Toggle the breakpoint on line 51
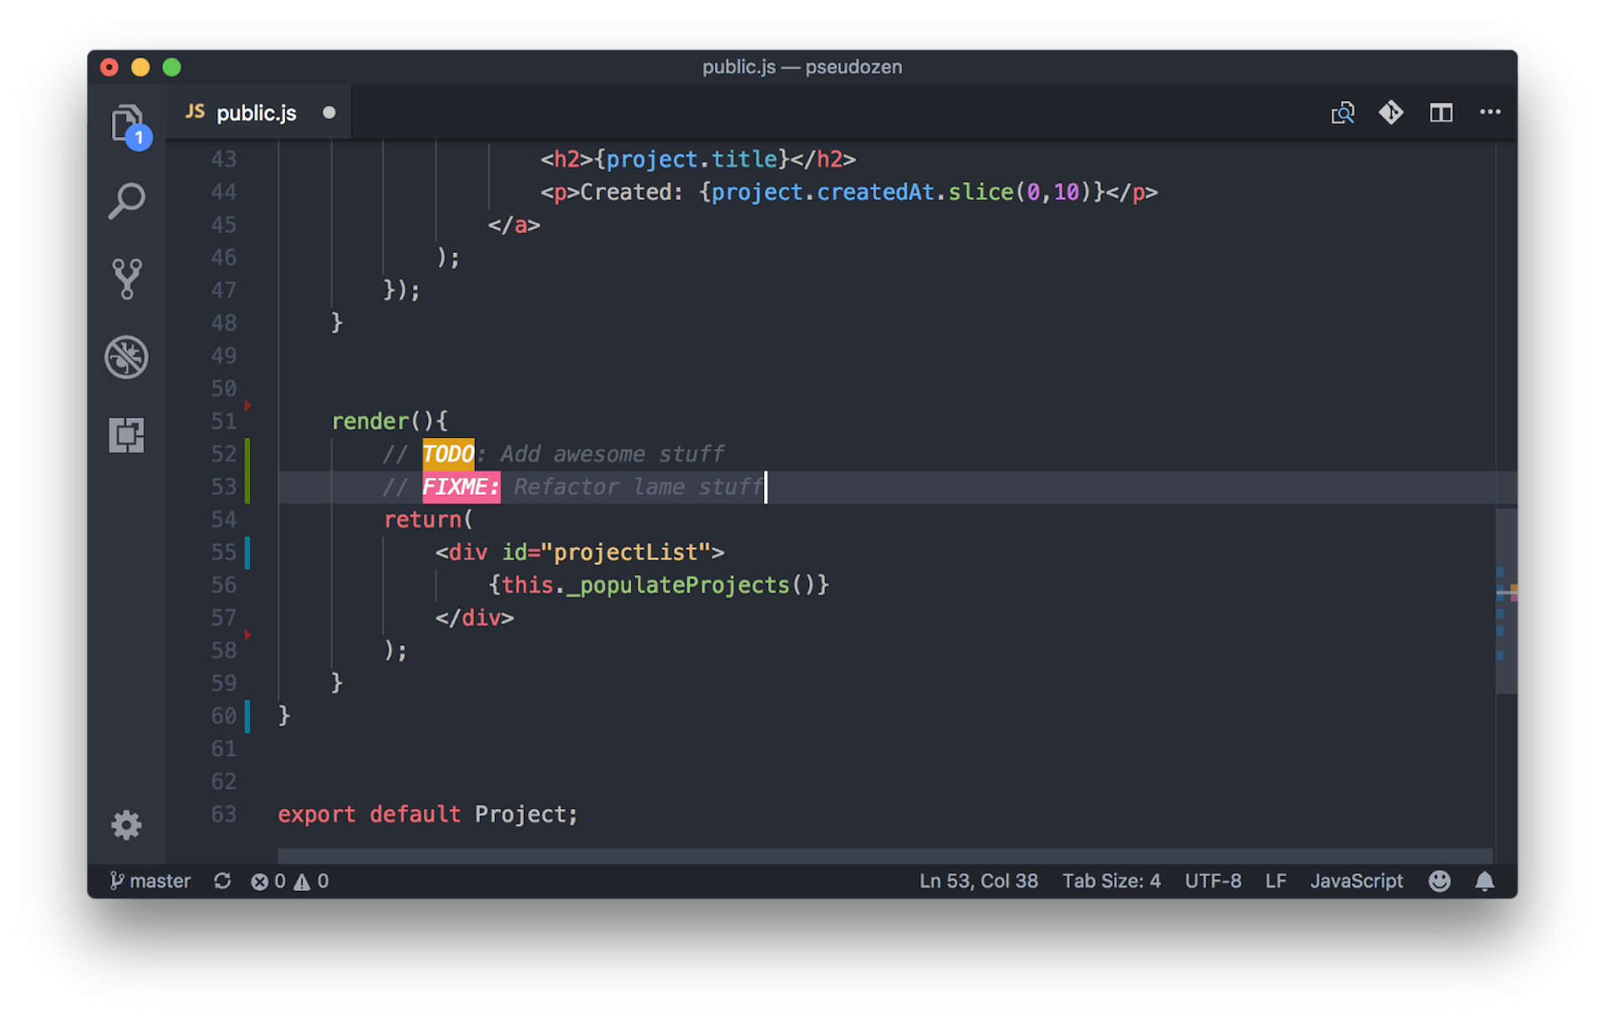Viewport: 1605px width, 1023px height. [x=247, y=405]
